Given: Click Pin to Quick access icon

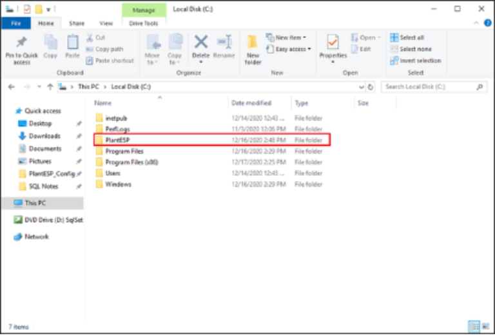Looking at the screenshot, I should coord(21,42).
